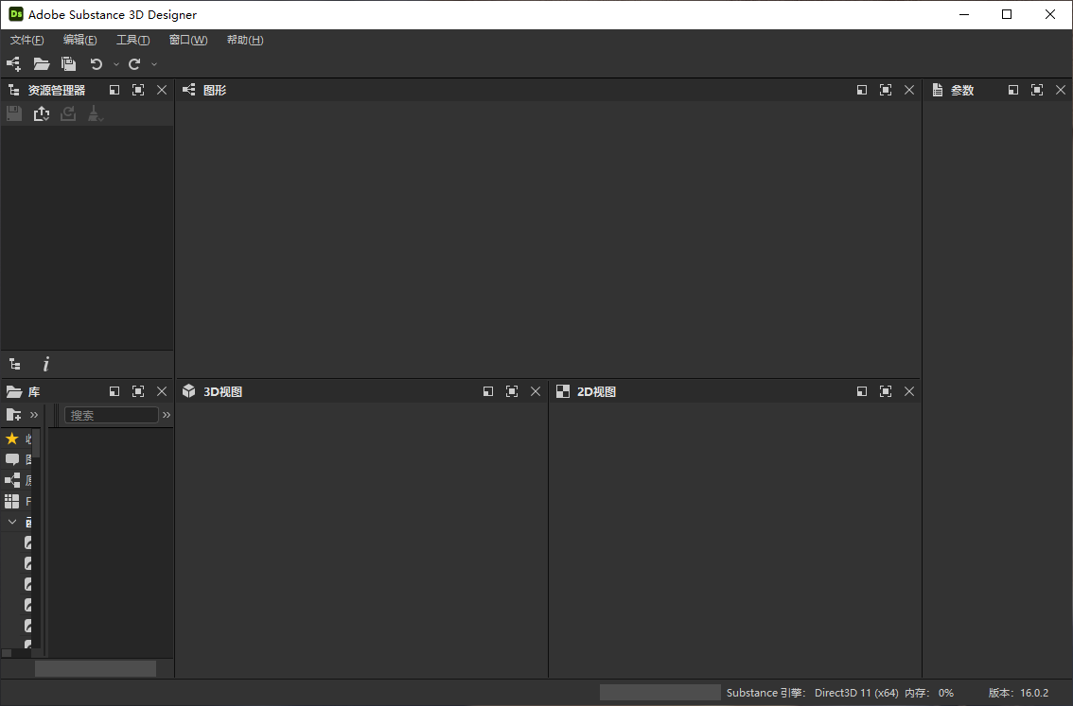Maximize the 2D视图 panel

(886, 391)
